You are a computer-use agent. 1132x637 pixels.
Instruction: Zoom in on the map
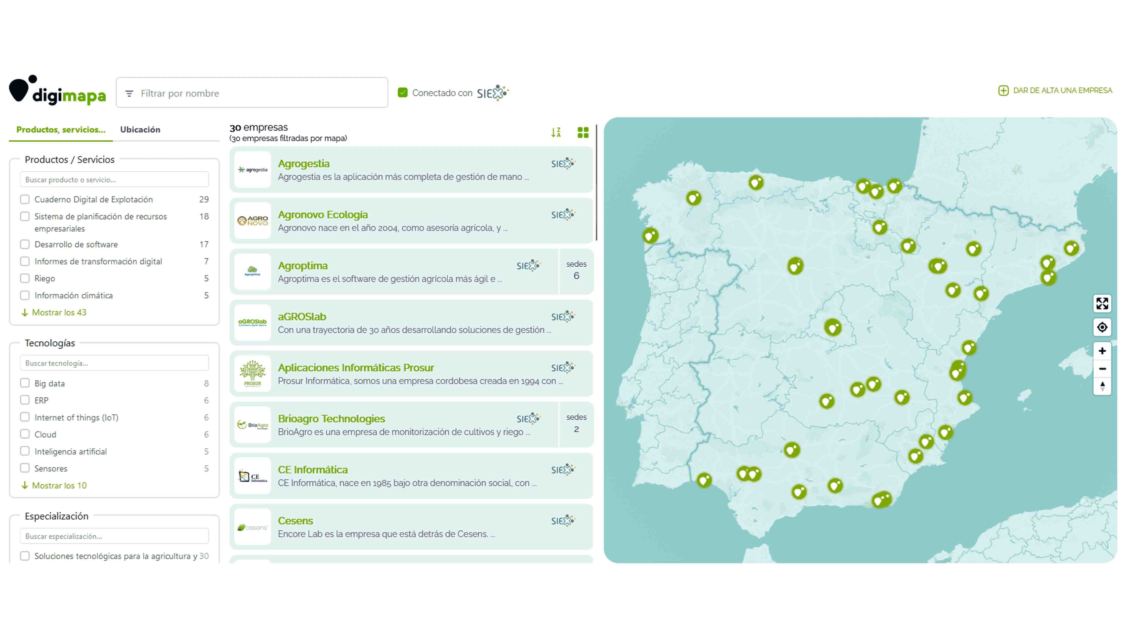[x=1102, y=351]
